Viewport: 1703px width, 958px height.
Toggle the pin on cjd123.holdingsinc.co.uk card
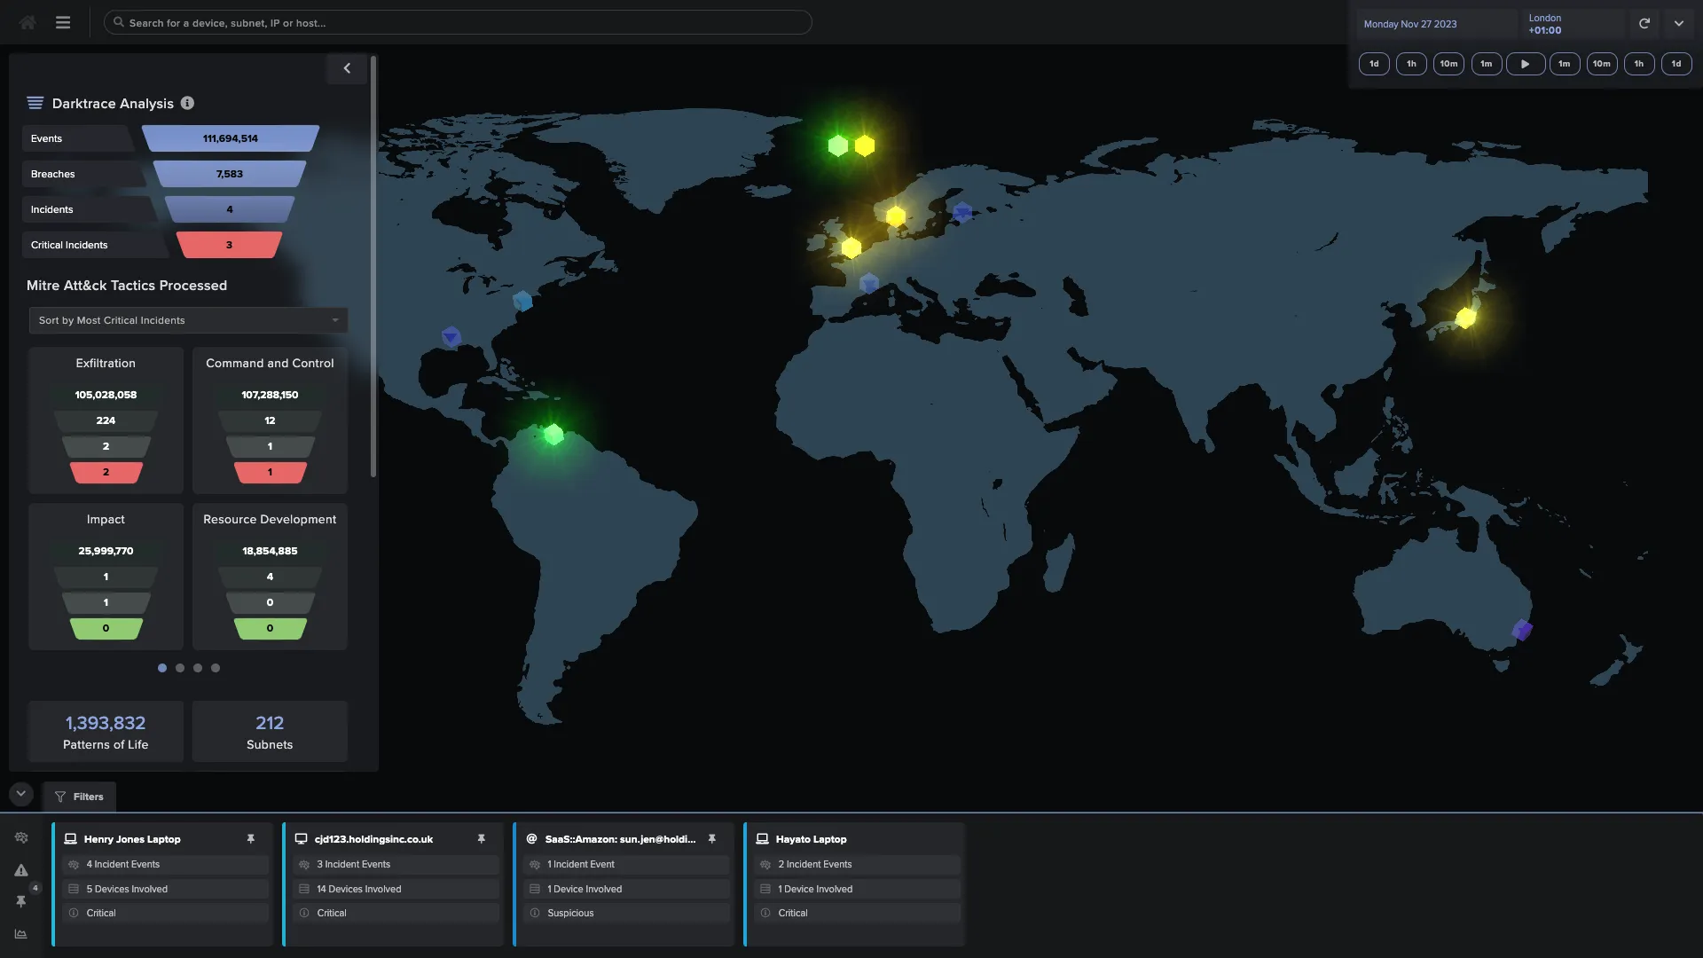[x=482, y=838]
